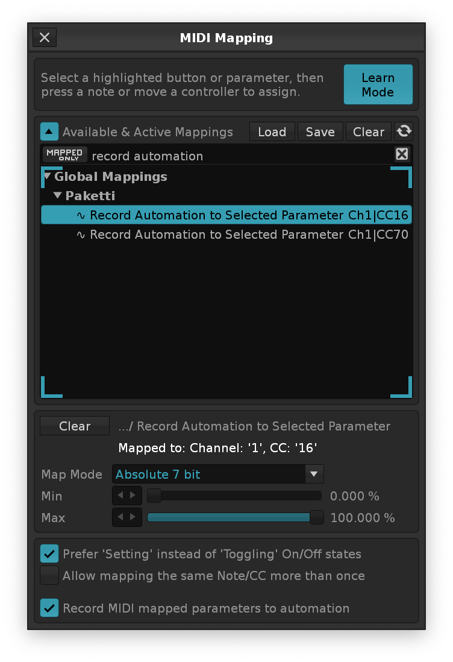The height and width of the screenshot is (662, 453).
Task: Toggle the Mapped Only filter
Action: (x=65, y=154)
